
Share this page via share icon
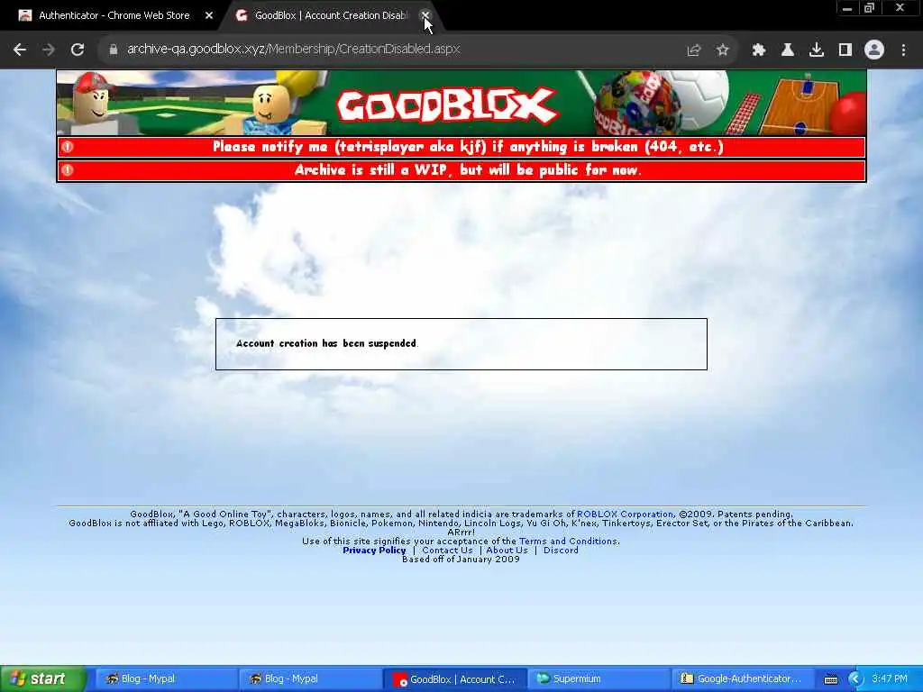point(694,50)
